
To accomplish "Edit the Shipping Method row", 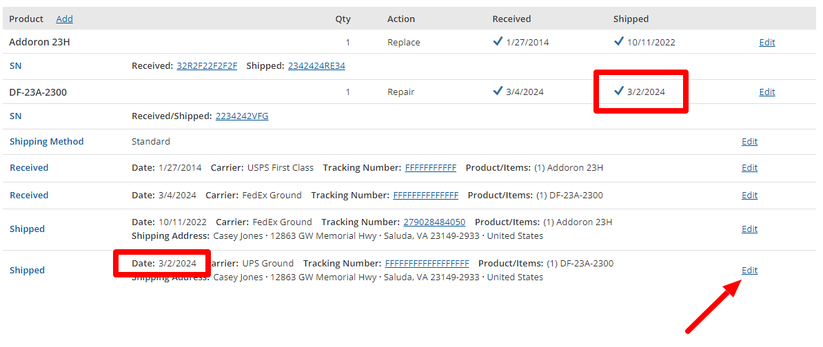I will [x=749, y=142].
